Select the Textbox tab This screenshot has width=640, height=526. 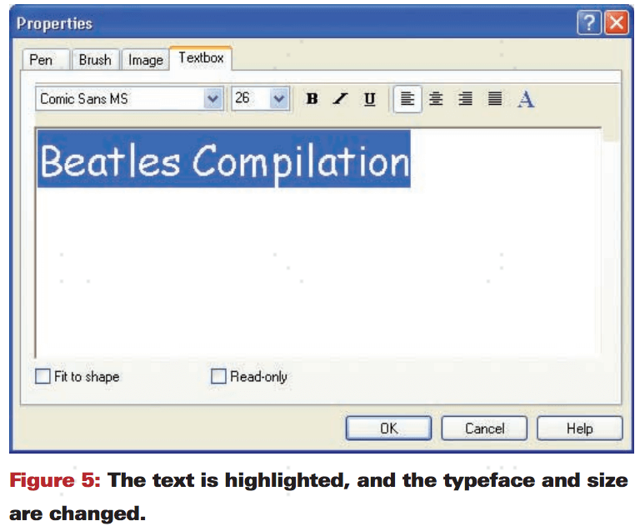click(x=201, y=58)
